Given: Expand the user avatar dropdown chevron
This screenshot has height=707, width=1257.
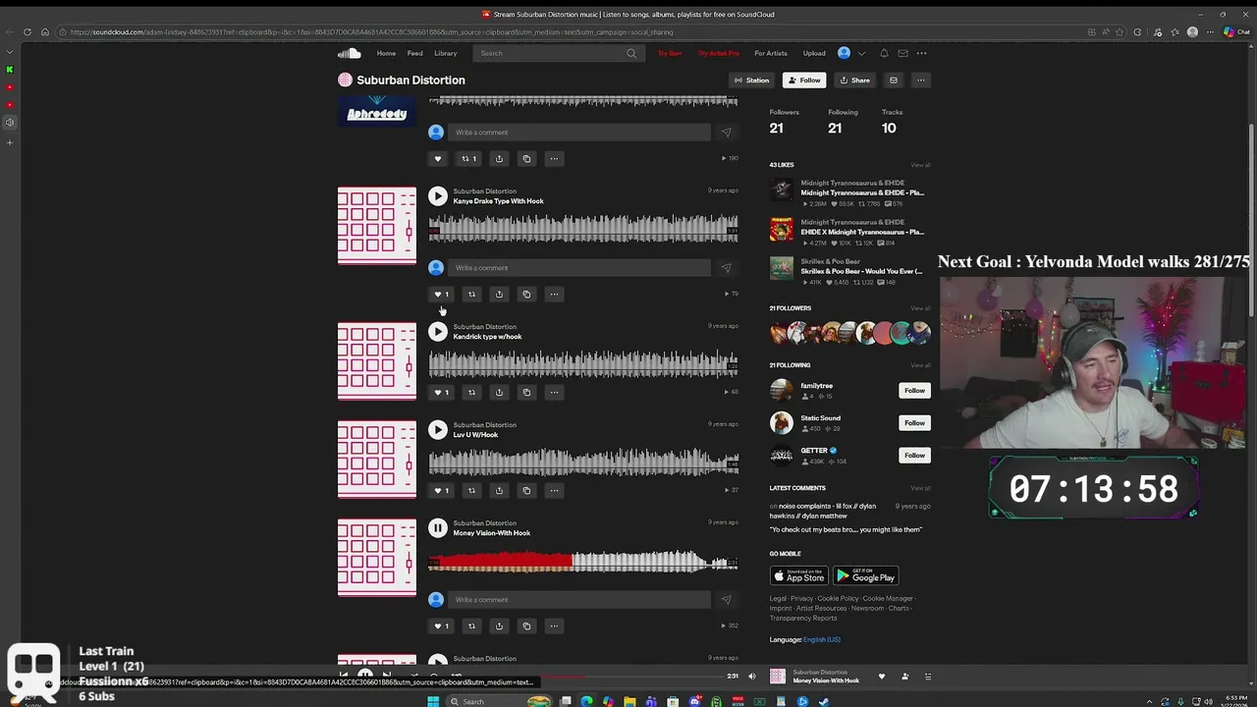Looking at the screenshot, I should (x=861, y=53).
